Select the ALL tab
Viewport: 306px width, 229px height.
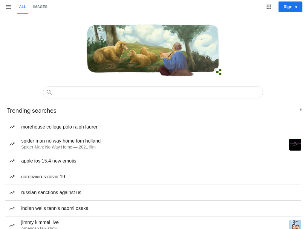(x=22, y=7)
